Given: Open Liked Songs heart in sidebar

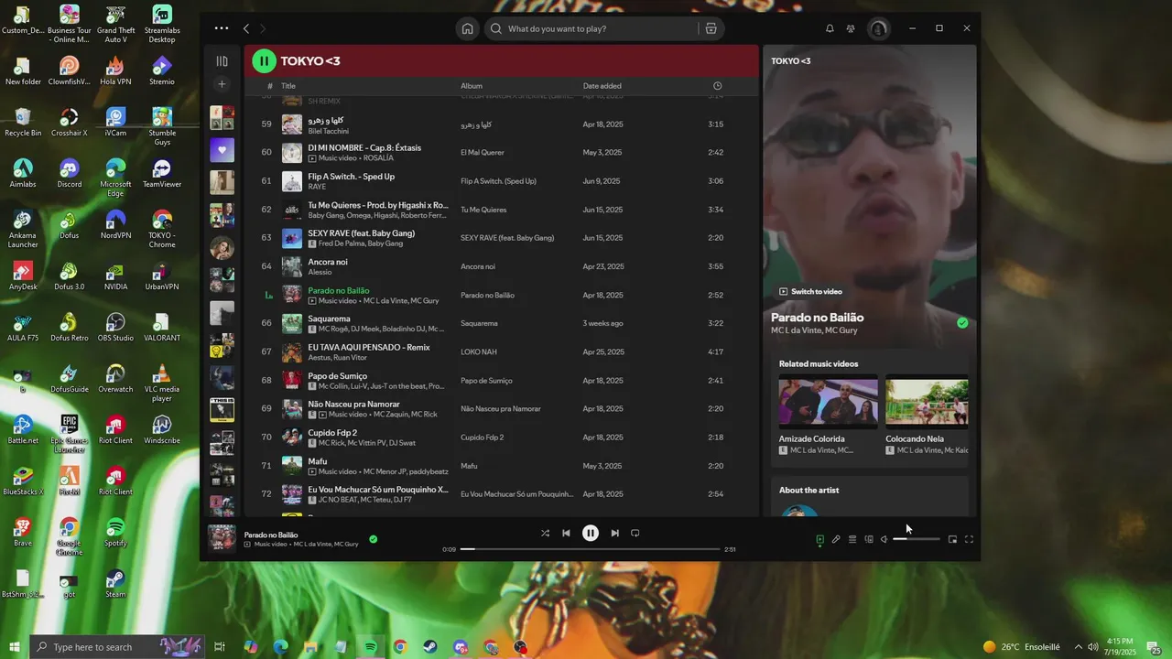Looking at the screenshot, I should point(222,150).
